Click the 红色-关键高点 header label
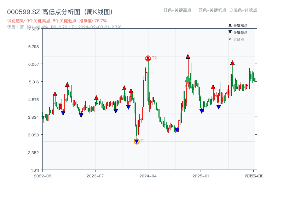Image resolution: width=283 pixels, height=212 pixels. 177,11
